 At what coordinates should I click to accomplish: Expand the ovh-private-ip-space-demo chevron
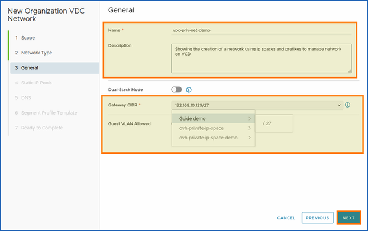pos(250,138)
